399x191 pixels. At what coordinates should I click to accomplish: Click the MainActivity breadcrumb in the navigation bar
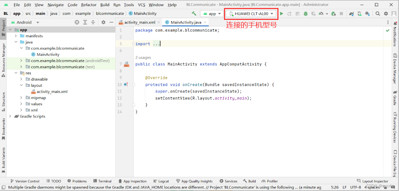click(143, 13)
